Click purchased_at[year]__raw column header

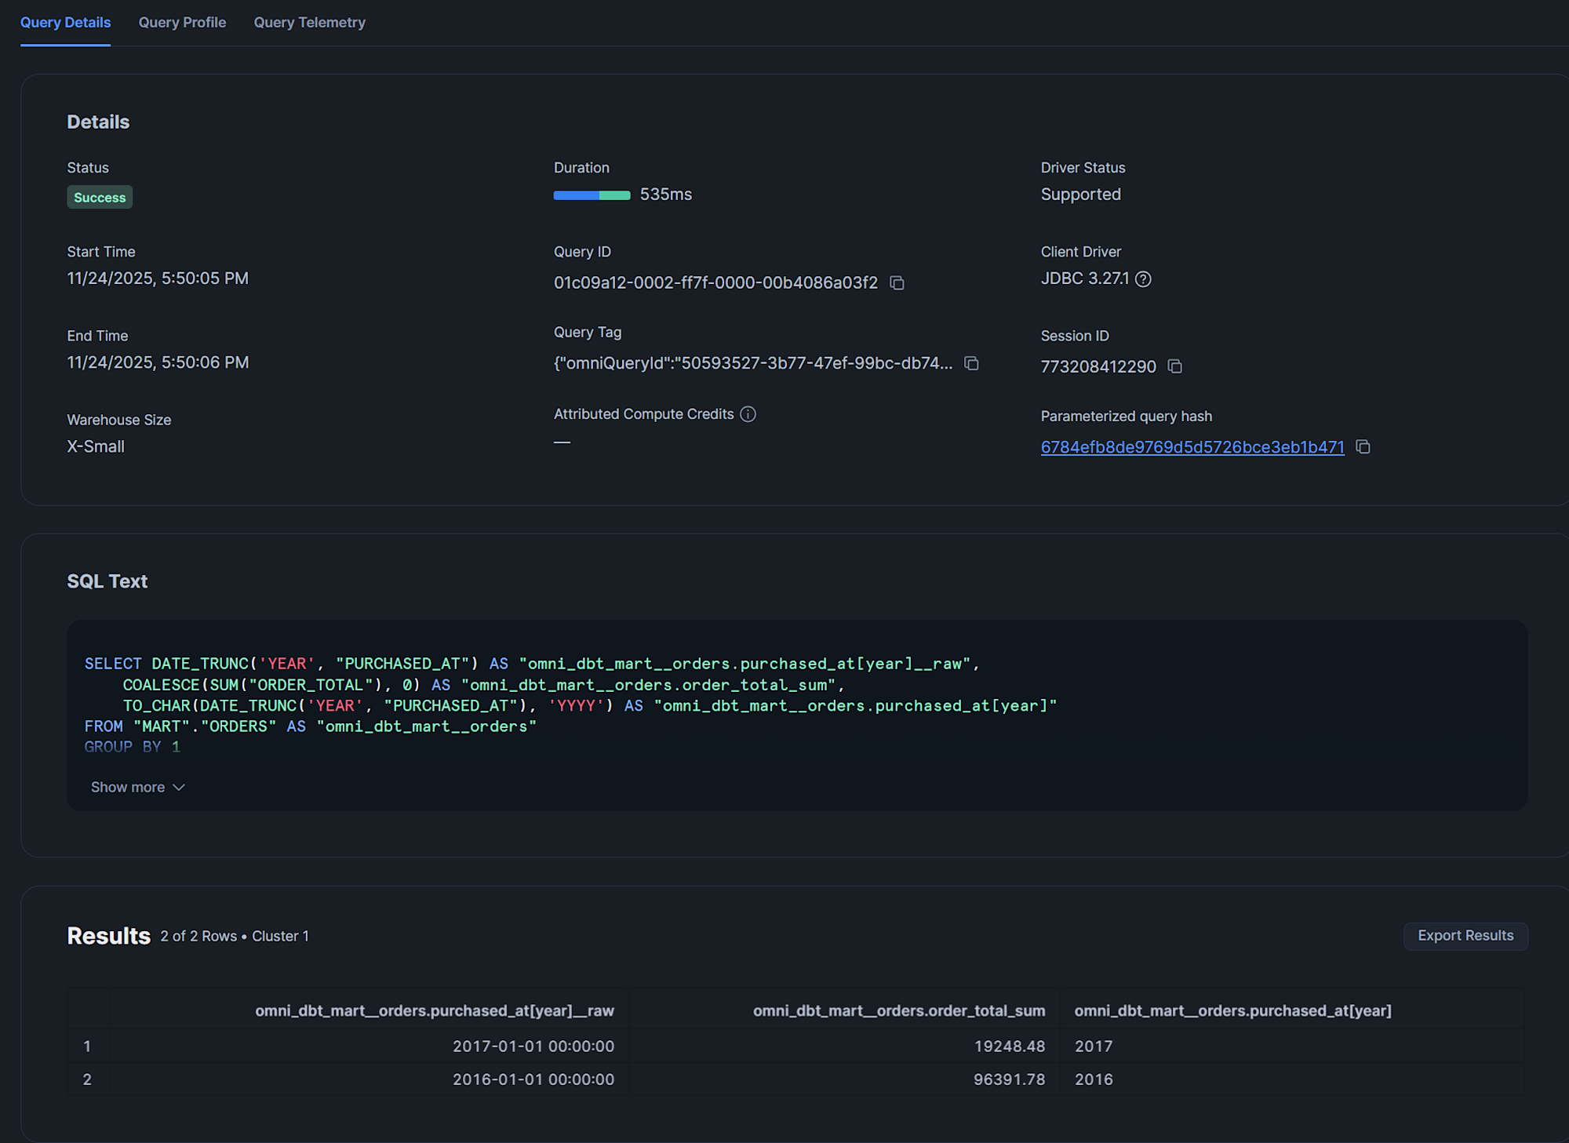(434, 1011)
